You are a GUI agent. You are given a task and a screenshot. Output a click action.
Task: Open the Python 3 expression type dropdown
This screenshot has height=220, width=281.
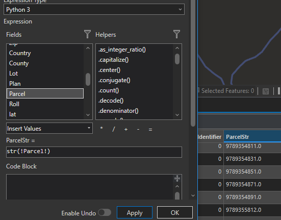coord(94,9)
